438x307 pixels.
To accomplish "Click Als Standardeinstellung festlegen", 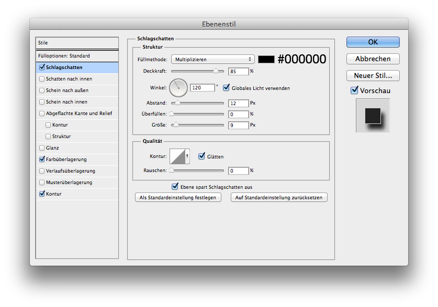I will 178,197.
